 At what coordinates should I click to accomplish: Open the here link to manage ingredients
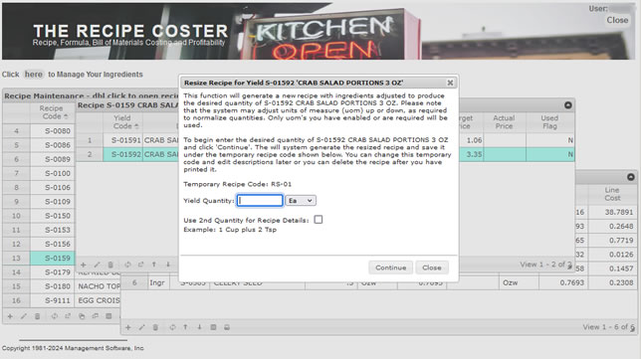pyautogui.click(x=34, y=75)
